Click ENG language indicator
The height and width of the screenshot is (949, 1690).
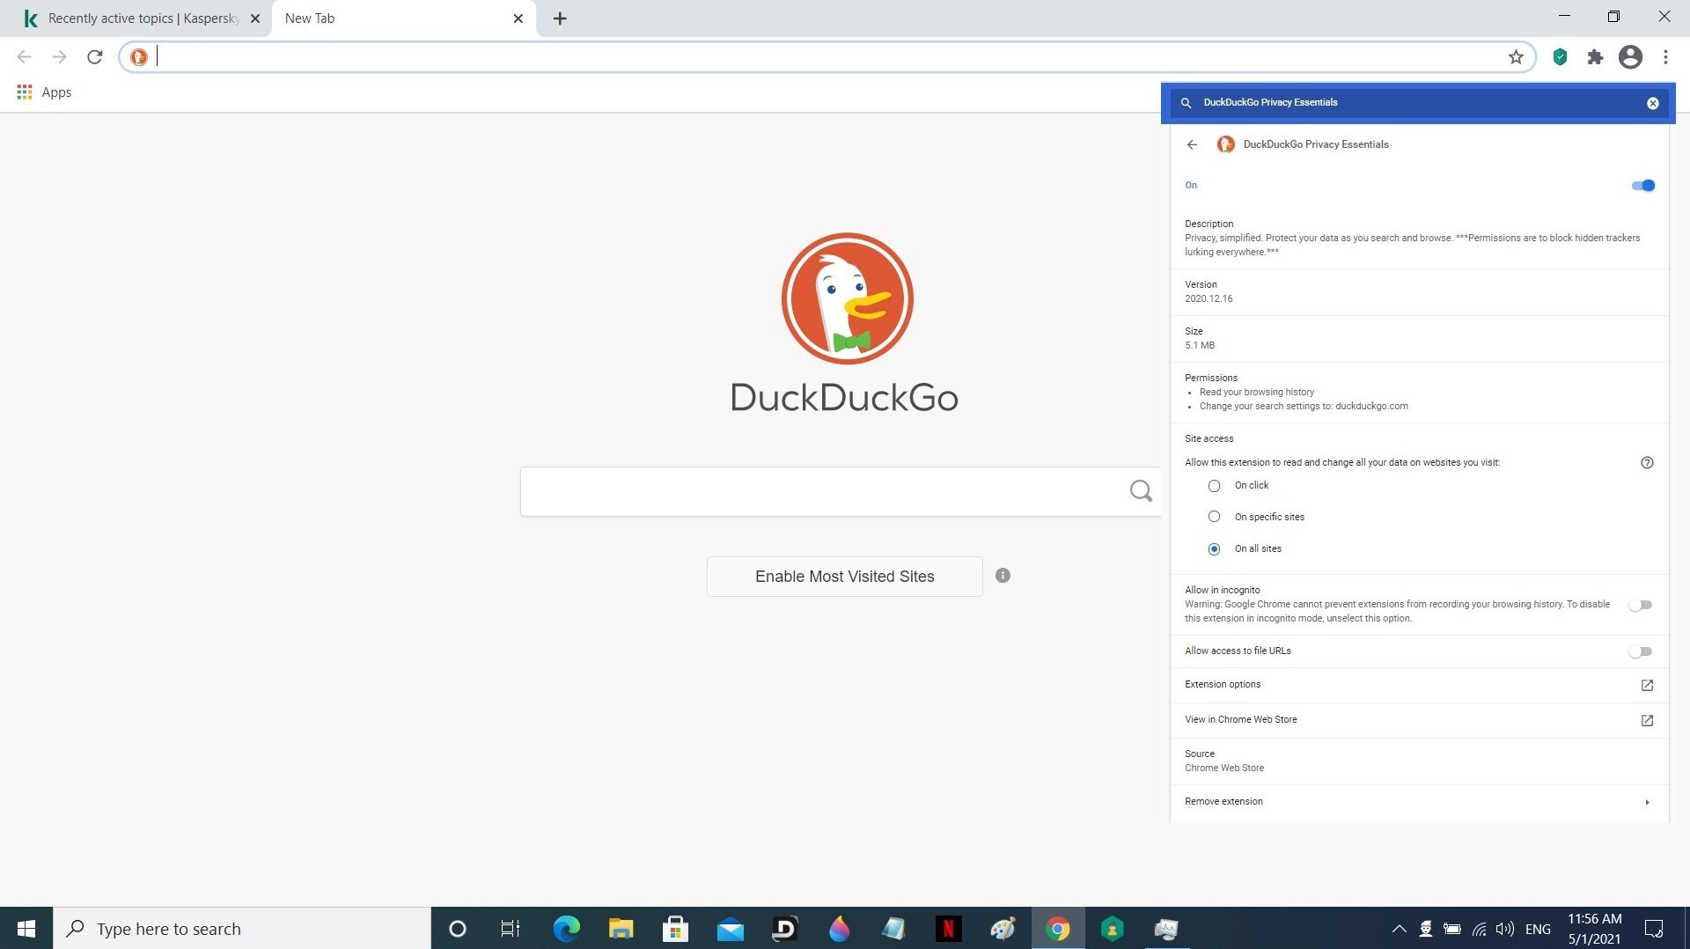pyautogui.click(x=1538, y=929)
